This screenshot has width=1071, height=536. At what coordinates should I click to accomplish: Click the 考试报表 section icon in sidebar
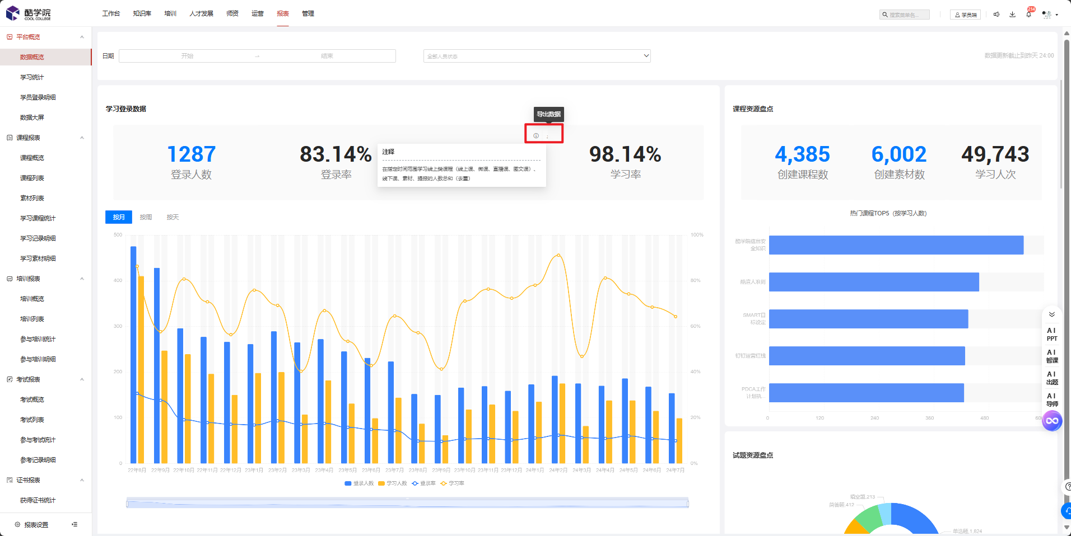point(10,379)
